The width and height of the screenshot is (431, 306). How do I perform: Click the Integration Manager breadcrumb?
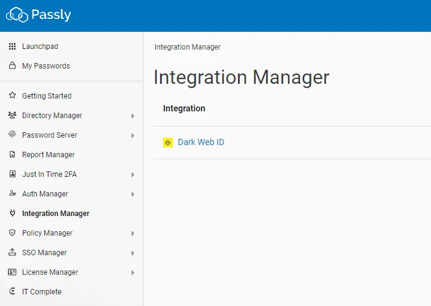188,47
